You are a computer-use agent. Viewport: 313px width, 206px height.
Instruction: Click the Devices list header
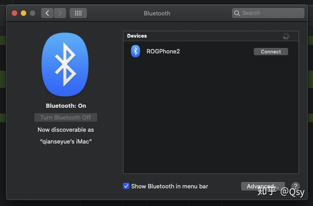211,36
